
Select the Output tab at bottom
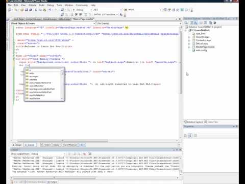pos(52,182)
